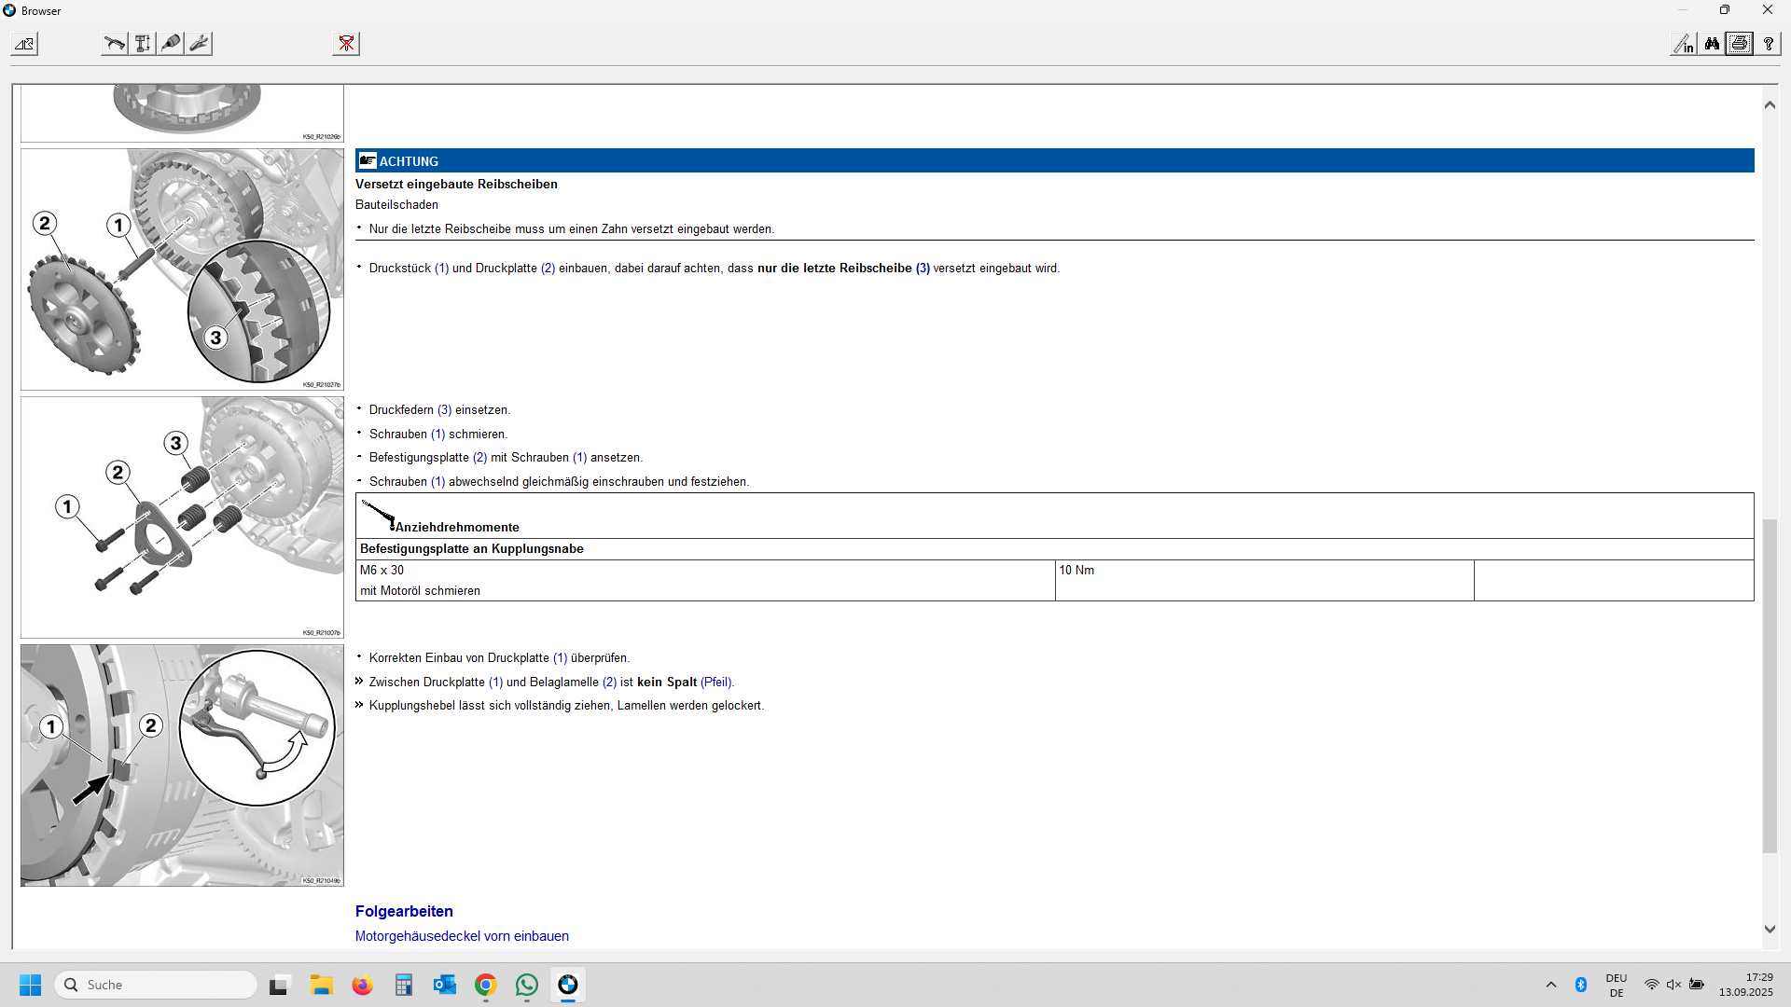1791x1007 pixels.
Task: Switch units with the ruler inch icon
Action: click(1684, 44)
